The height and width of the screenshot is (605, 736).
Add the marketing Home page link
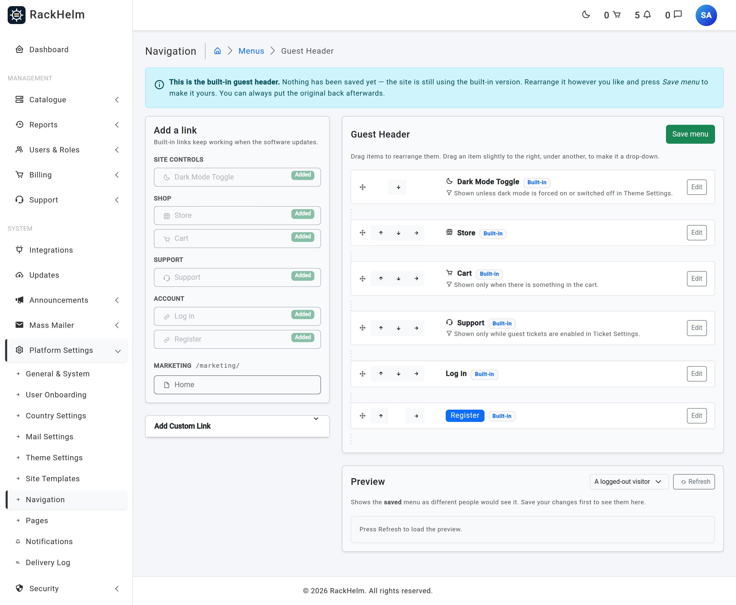click(x=237, y=385)
